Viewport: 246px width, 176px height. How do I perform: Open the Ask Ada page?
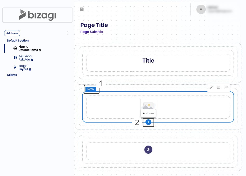25,56
